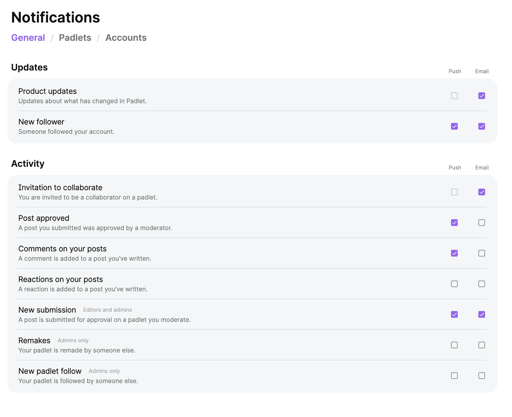Enable Push notifications for Remakes
Viewport: 512px width, 417px height.
pyautogui.click(x=454, y=345)
